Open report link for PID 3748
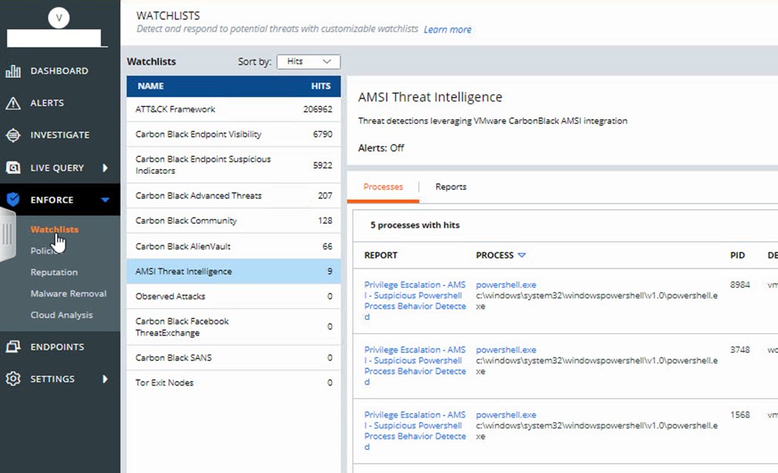The height and width of the screenshot is (473, 778). coord(415,365)
